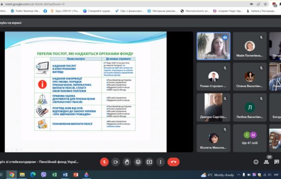This screenshot has width=281, height=179.
Task: Select Майя Пилипівна's participant tile
Action: (249, 46)
